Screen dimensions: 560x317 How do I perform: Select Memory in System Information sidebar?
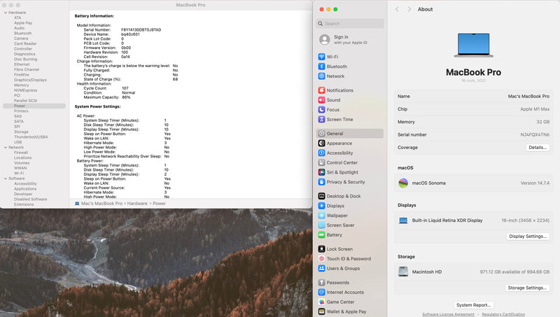click(x=22, y=85)
